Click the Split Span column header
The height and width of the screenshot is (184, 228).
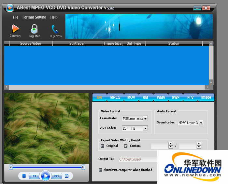78,43
